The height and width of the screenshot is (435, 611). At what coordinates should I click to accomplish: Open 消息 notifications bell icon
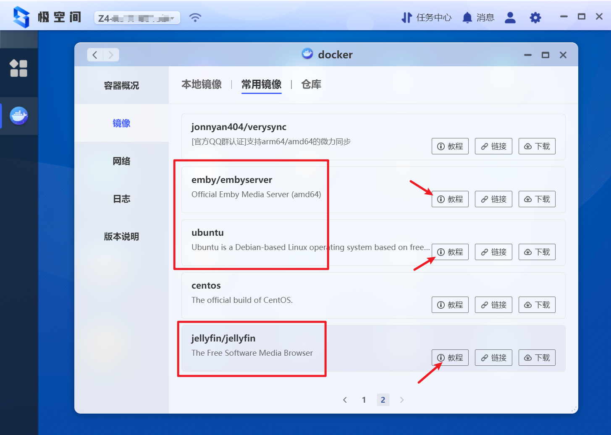coord(467,17)
